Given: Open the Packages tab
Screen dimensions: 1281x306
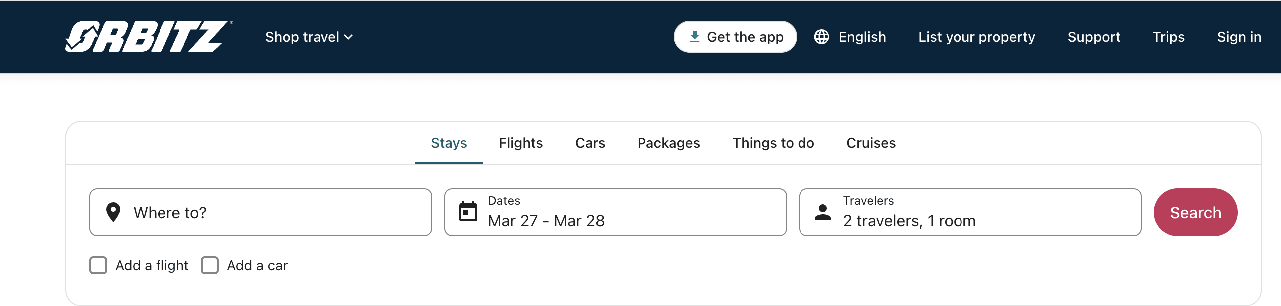Looking at the screenshot, I should (x=668, y=143).
